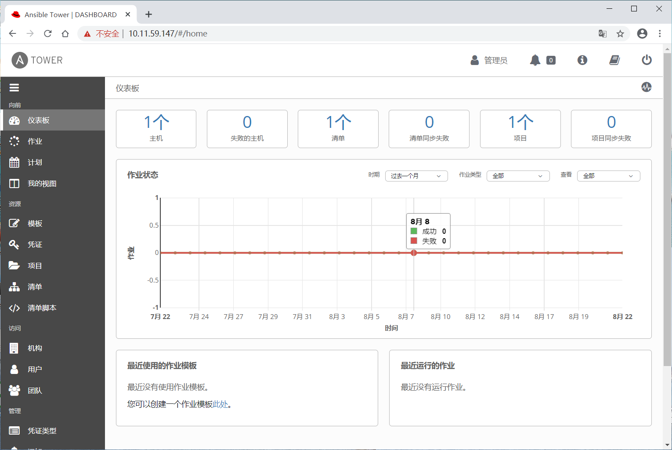Open the 查看 view dropdown set to 全部
Image resolution: width=672 pixels, height=450 pixels.
tap(608, 175)
